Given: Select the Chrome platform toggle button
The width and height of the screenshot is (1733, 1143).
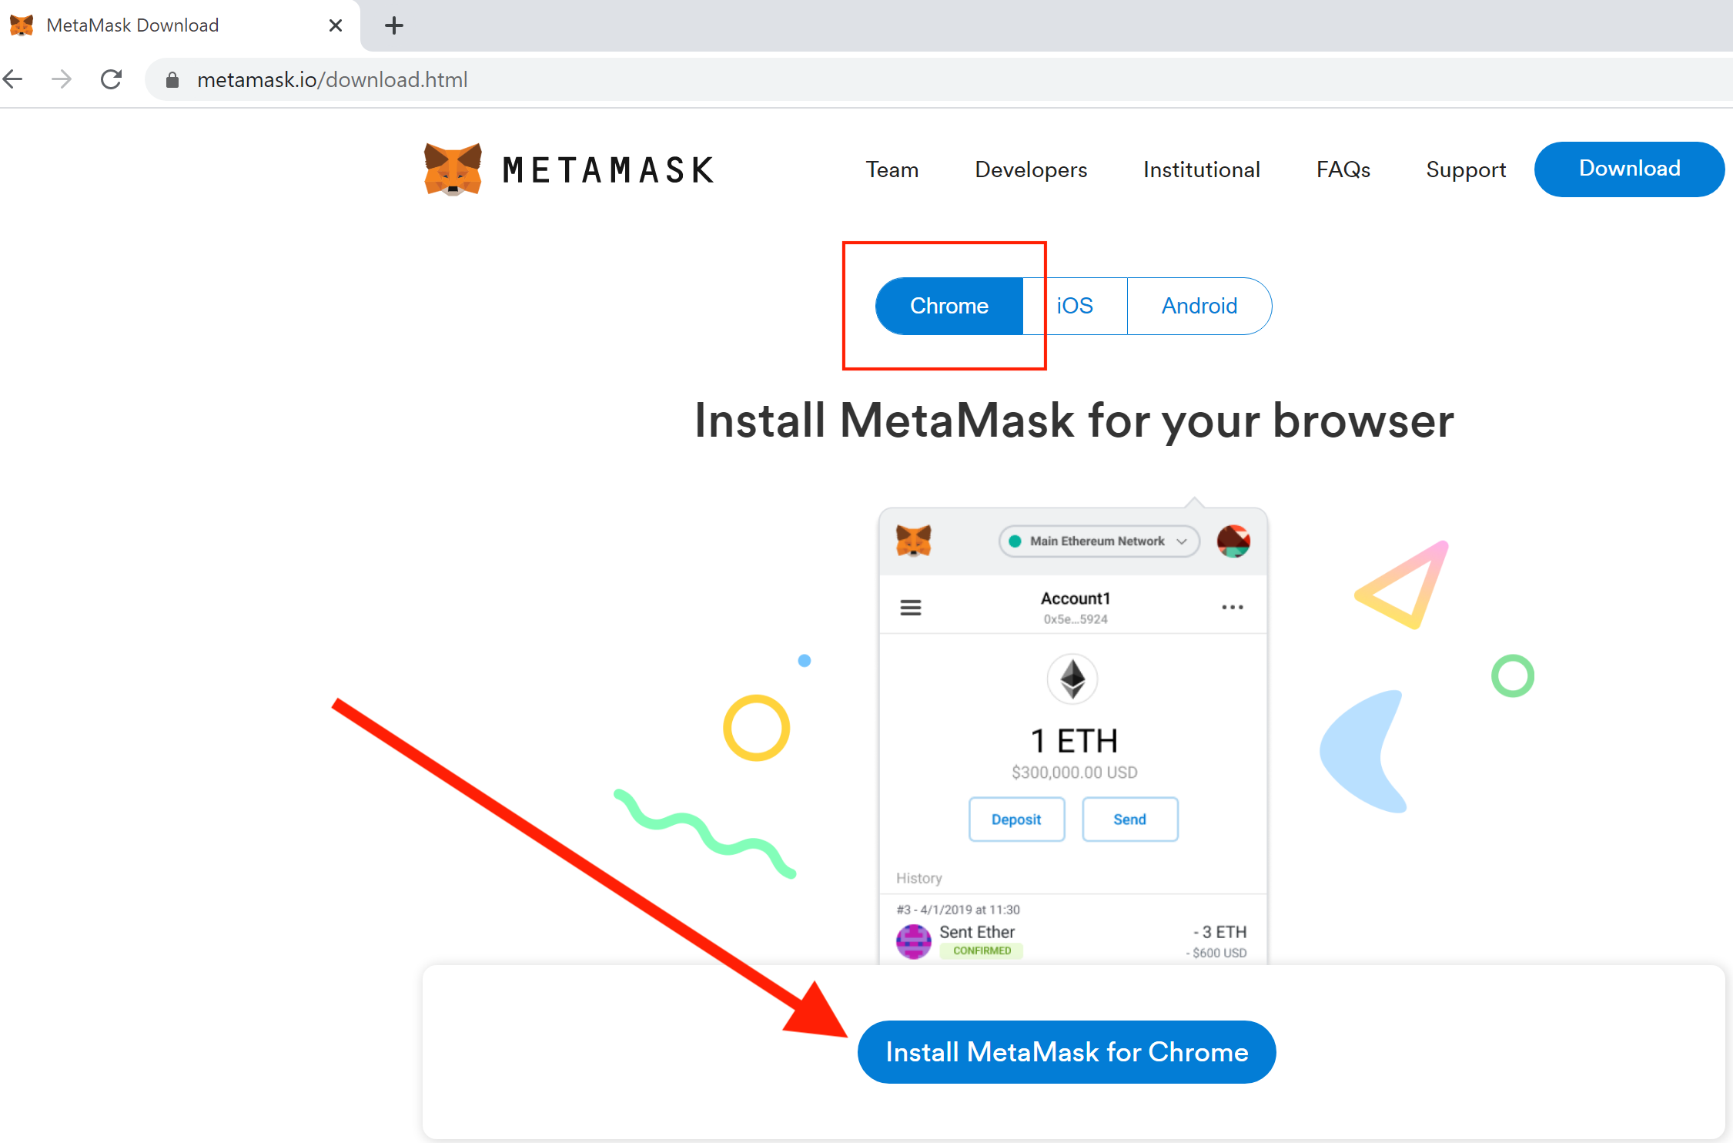Looking at the screenshot, I should pyautogui.click(x=948, y=305).
